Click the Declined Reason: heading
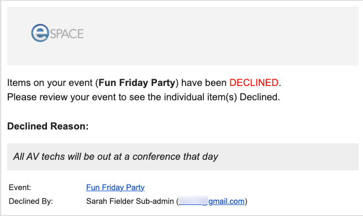This screenshot has height=216, width=363. (x=48, y=126)
